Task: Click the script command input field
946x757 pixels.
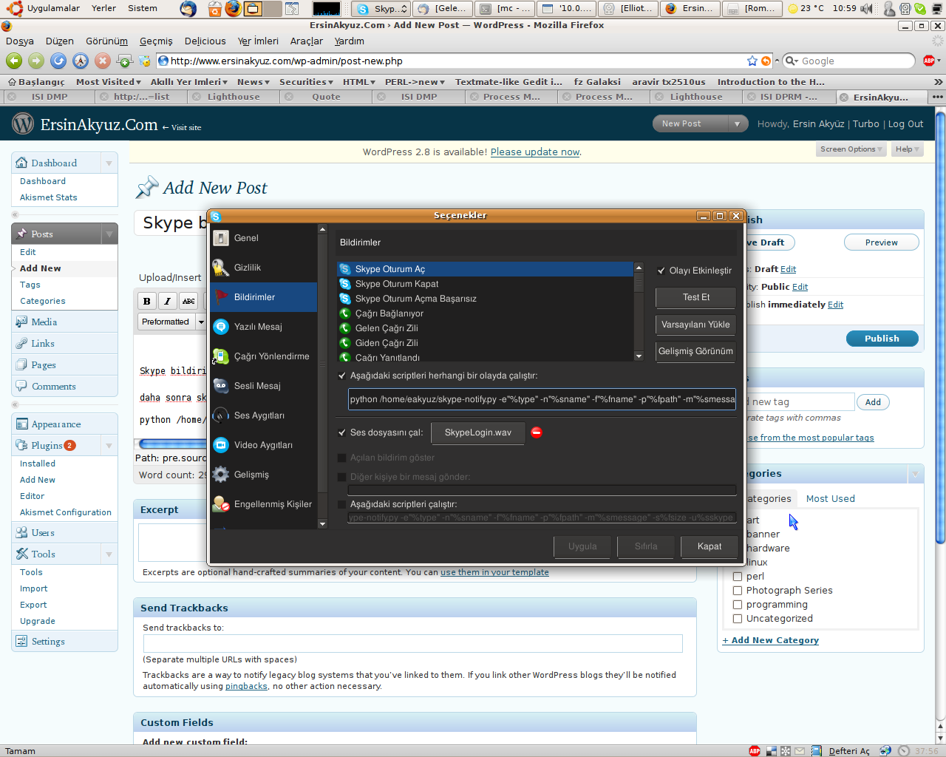Action: pyautogui.click(x=542, y=399)
